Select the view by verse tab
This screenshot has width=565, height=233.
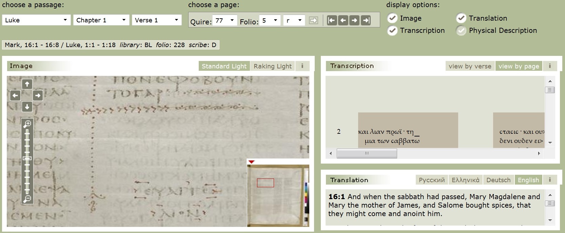click(470, 66)
